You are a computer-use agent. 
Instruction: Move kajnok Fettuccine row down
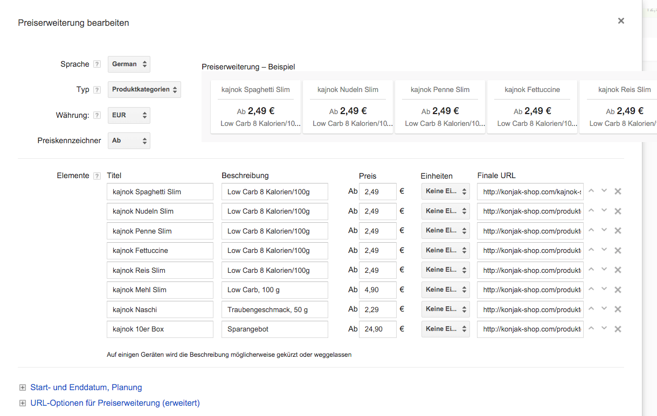pyautogui.click(x=604, y=250)
